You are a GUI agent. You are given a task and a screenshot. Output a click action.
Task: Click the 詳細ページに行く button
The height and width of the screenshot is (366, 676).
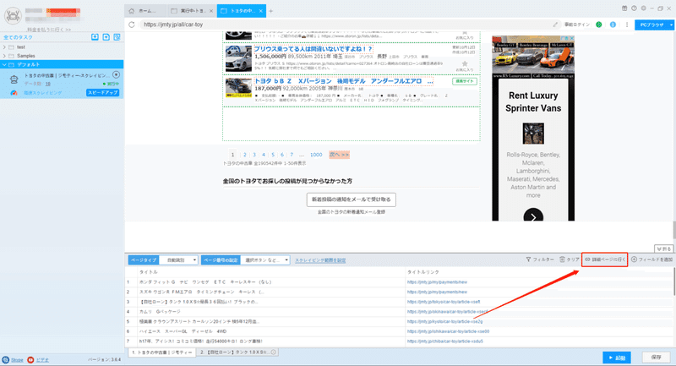tap(604, 259)
